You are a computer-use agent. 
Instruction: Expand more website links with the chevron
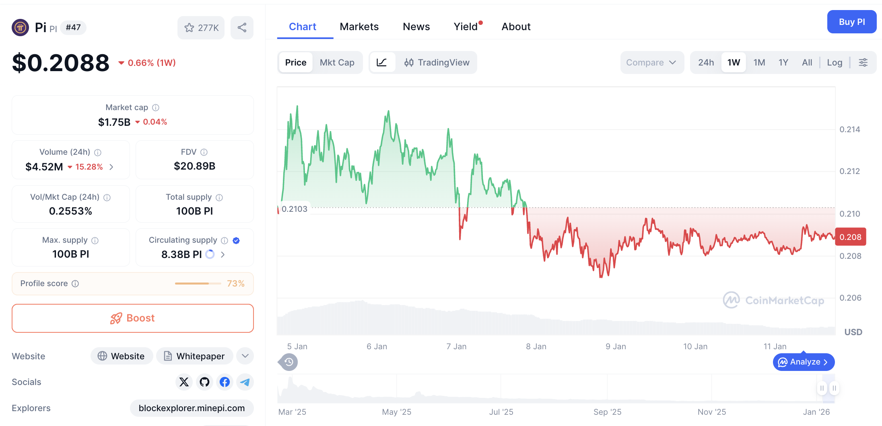[245, 356]
